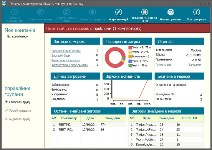Open Про програму info icon
Viewport: 212px width, 150px height.
196,12
